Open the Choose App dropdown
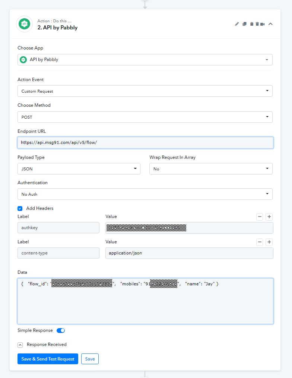Image resolution: width=292 pixels, height=378 pixels. (145, 60)
